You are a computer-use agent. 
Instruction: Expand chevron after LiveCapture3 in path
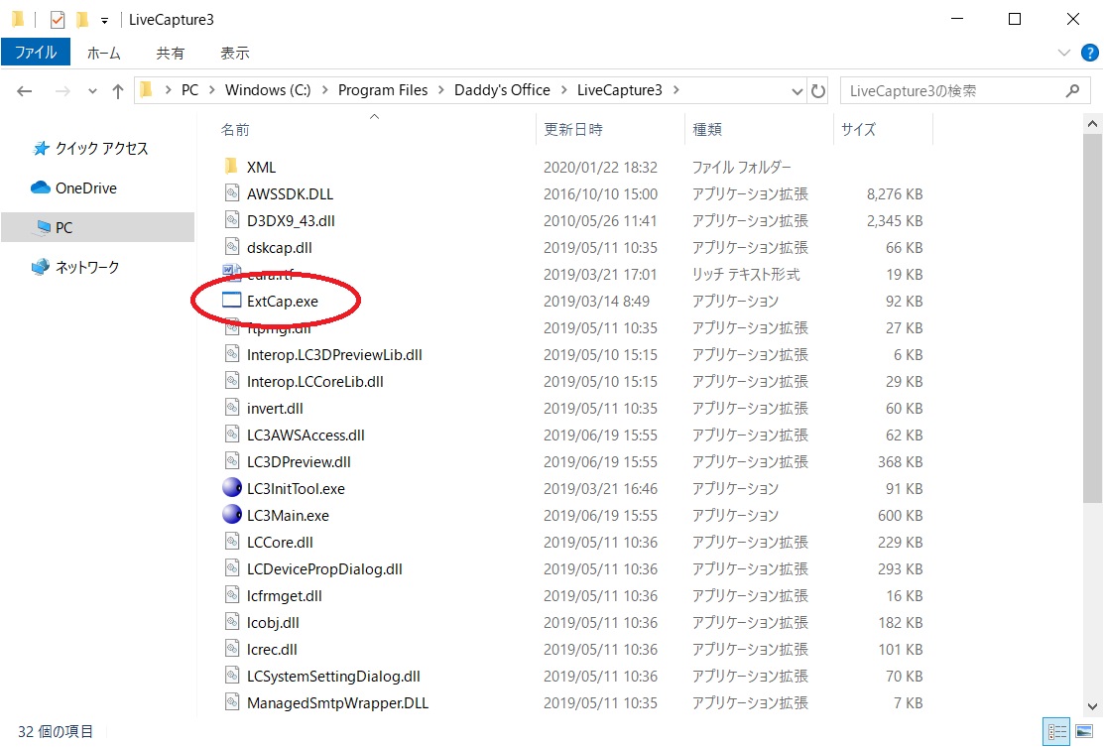coord(675,90)
